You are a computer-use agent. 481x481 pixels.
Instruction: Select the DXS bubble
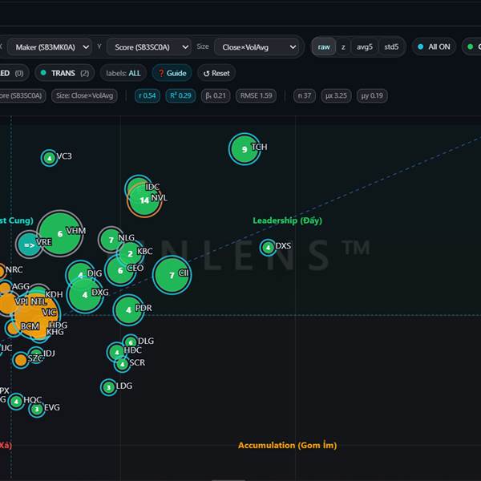click(268, 248)
